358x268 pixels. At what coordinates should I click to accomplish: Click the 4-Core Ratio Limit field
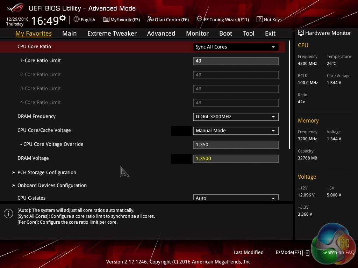pos(236,103)
